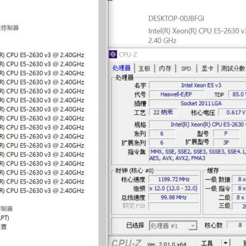Screen dimensions: 246x246
Task: Click the DESKTOP-00JBFGI computer name
Action: click(176, 19)
